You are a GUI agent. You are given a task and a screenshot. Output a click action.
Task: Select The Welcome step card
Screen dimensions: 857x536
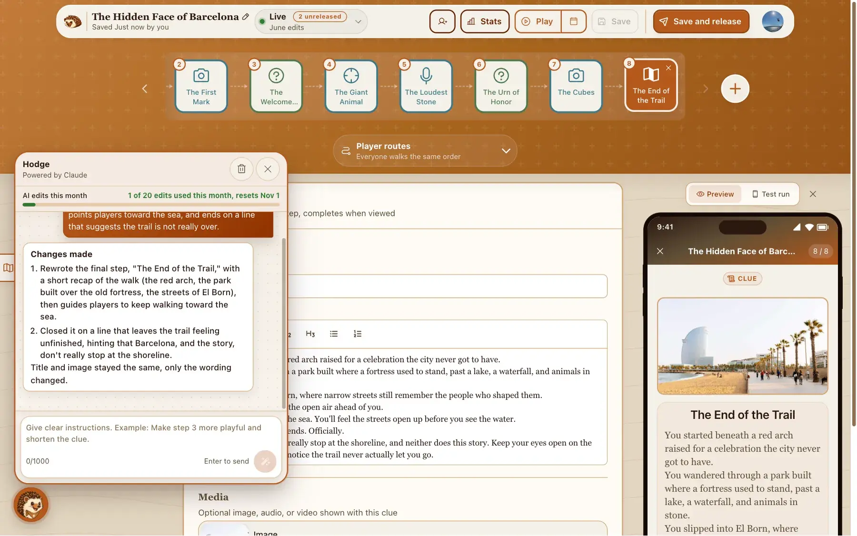[276, 86]
